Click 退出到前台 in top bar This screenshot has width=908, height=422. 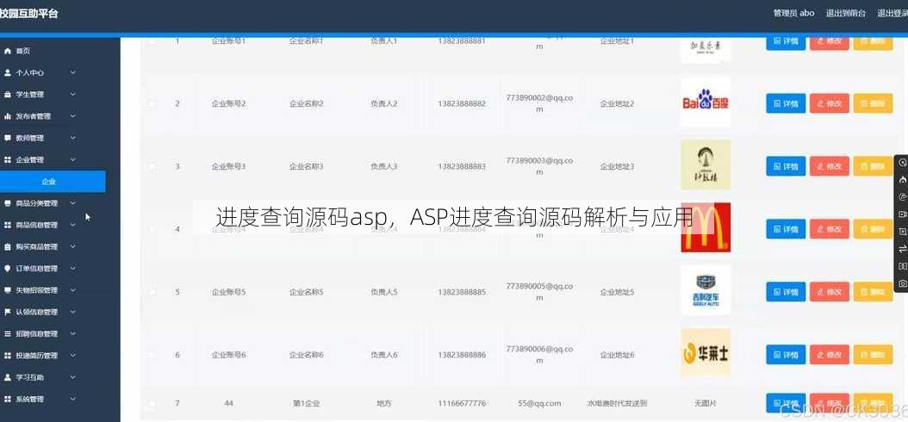point(845,13)
